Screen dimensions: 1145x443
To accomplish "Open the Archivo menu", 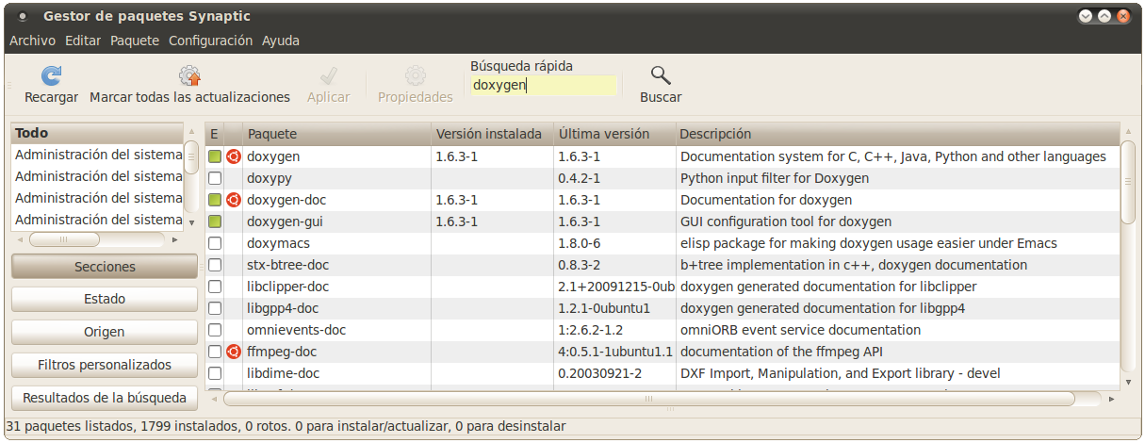I will [32, 41].
